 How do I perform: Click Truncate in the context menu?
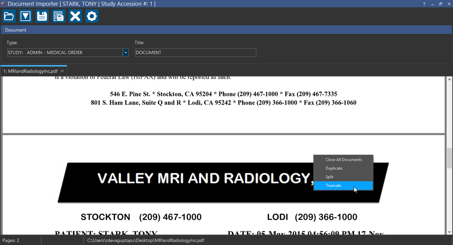[334, 186]
